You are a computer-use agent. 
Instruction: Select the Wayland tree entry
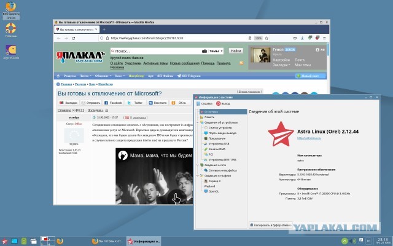click(x=209, y=186)
